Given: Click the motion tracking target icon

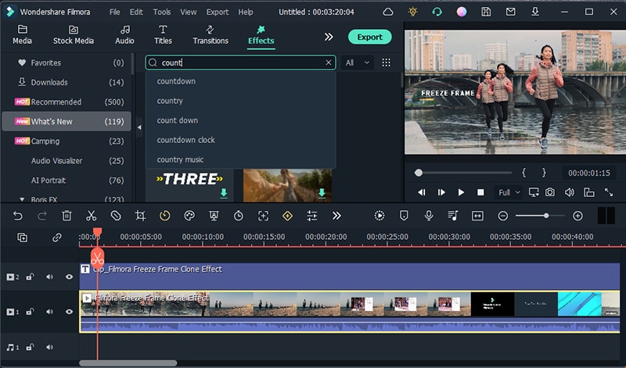Looking at the screenshot, I should coord(263,216).
